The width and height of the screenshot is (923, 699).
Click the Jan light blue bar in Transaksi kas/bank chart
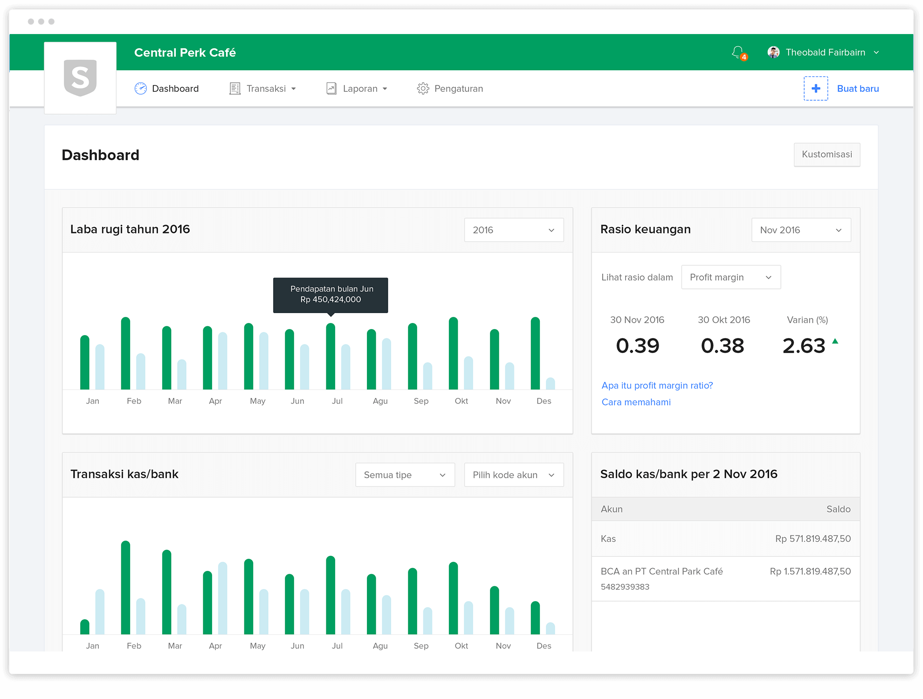click(100, 612)
